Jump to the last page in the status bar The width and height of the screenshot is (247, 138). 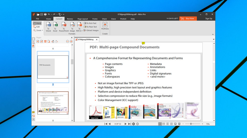129,124
